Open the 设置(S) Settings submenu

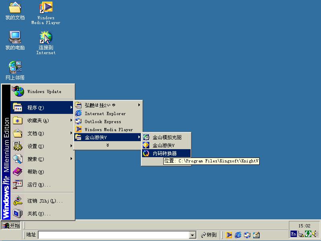[x=42, y=146]
